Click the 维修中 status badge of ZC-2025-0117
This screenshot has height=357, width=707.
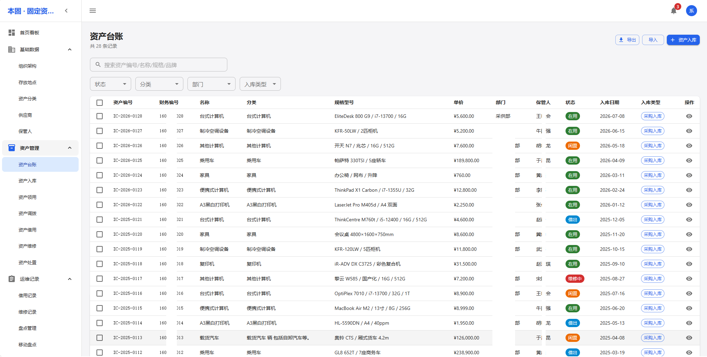pos(575,279)
